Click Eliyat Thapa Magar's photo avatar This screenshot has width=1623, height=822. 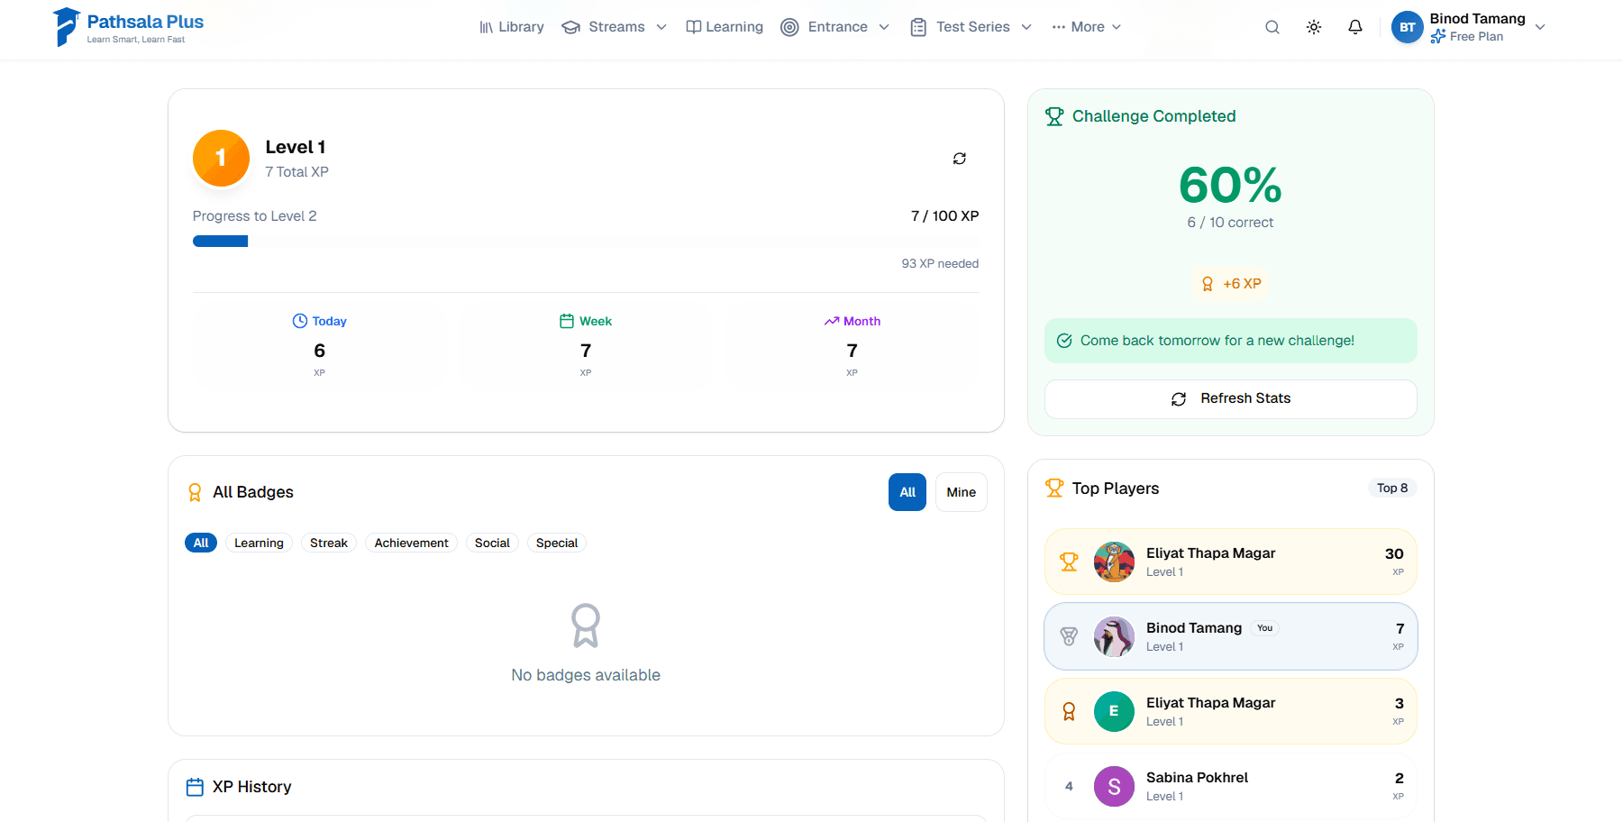[1114, 562]
